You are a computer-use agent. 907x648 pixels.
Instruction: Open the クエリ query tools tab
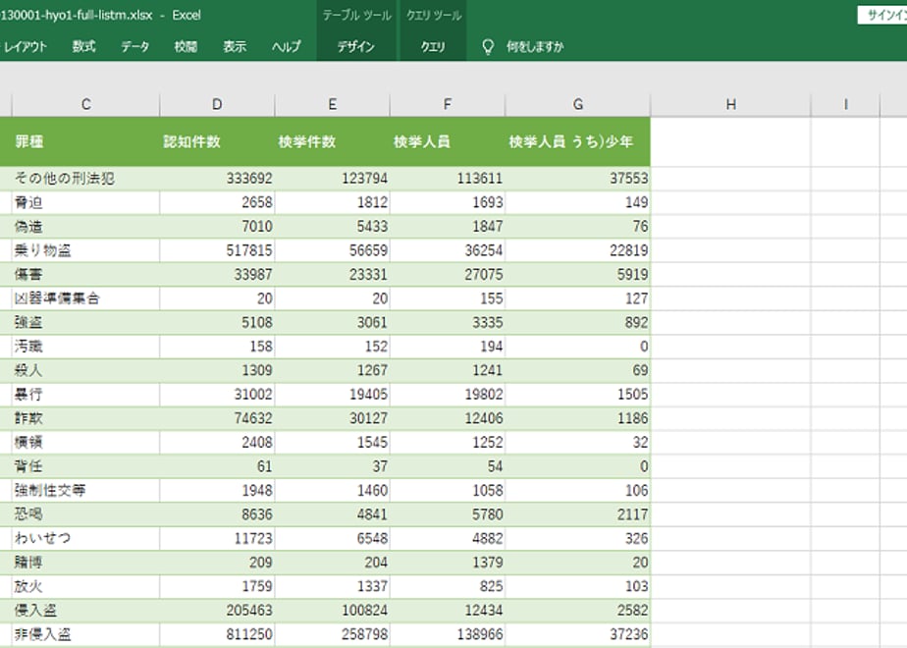coord(433,46)
